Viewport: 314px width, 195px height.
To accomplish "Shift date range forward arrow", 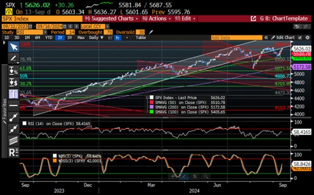I will tap(76, 27).
